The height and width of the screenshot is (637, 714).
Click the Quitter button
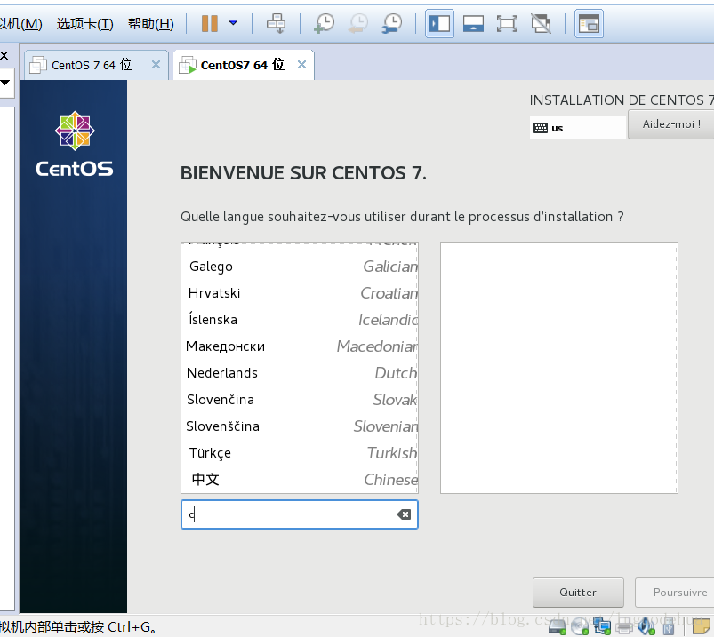click(578, 593)
